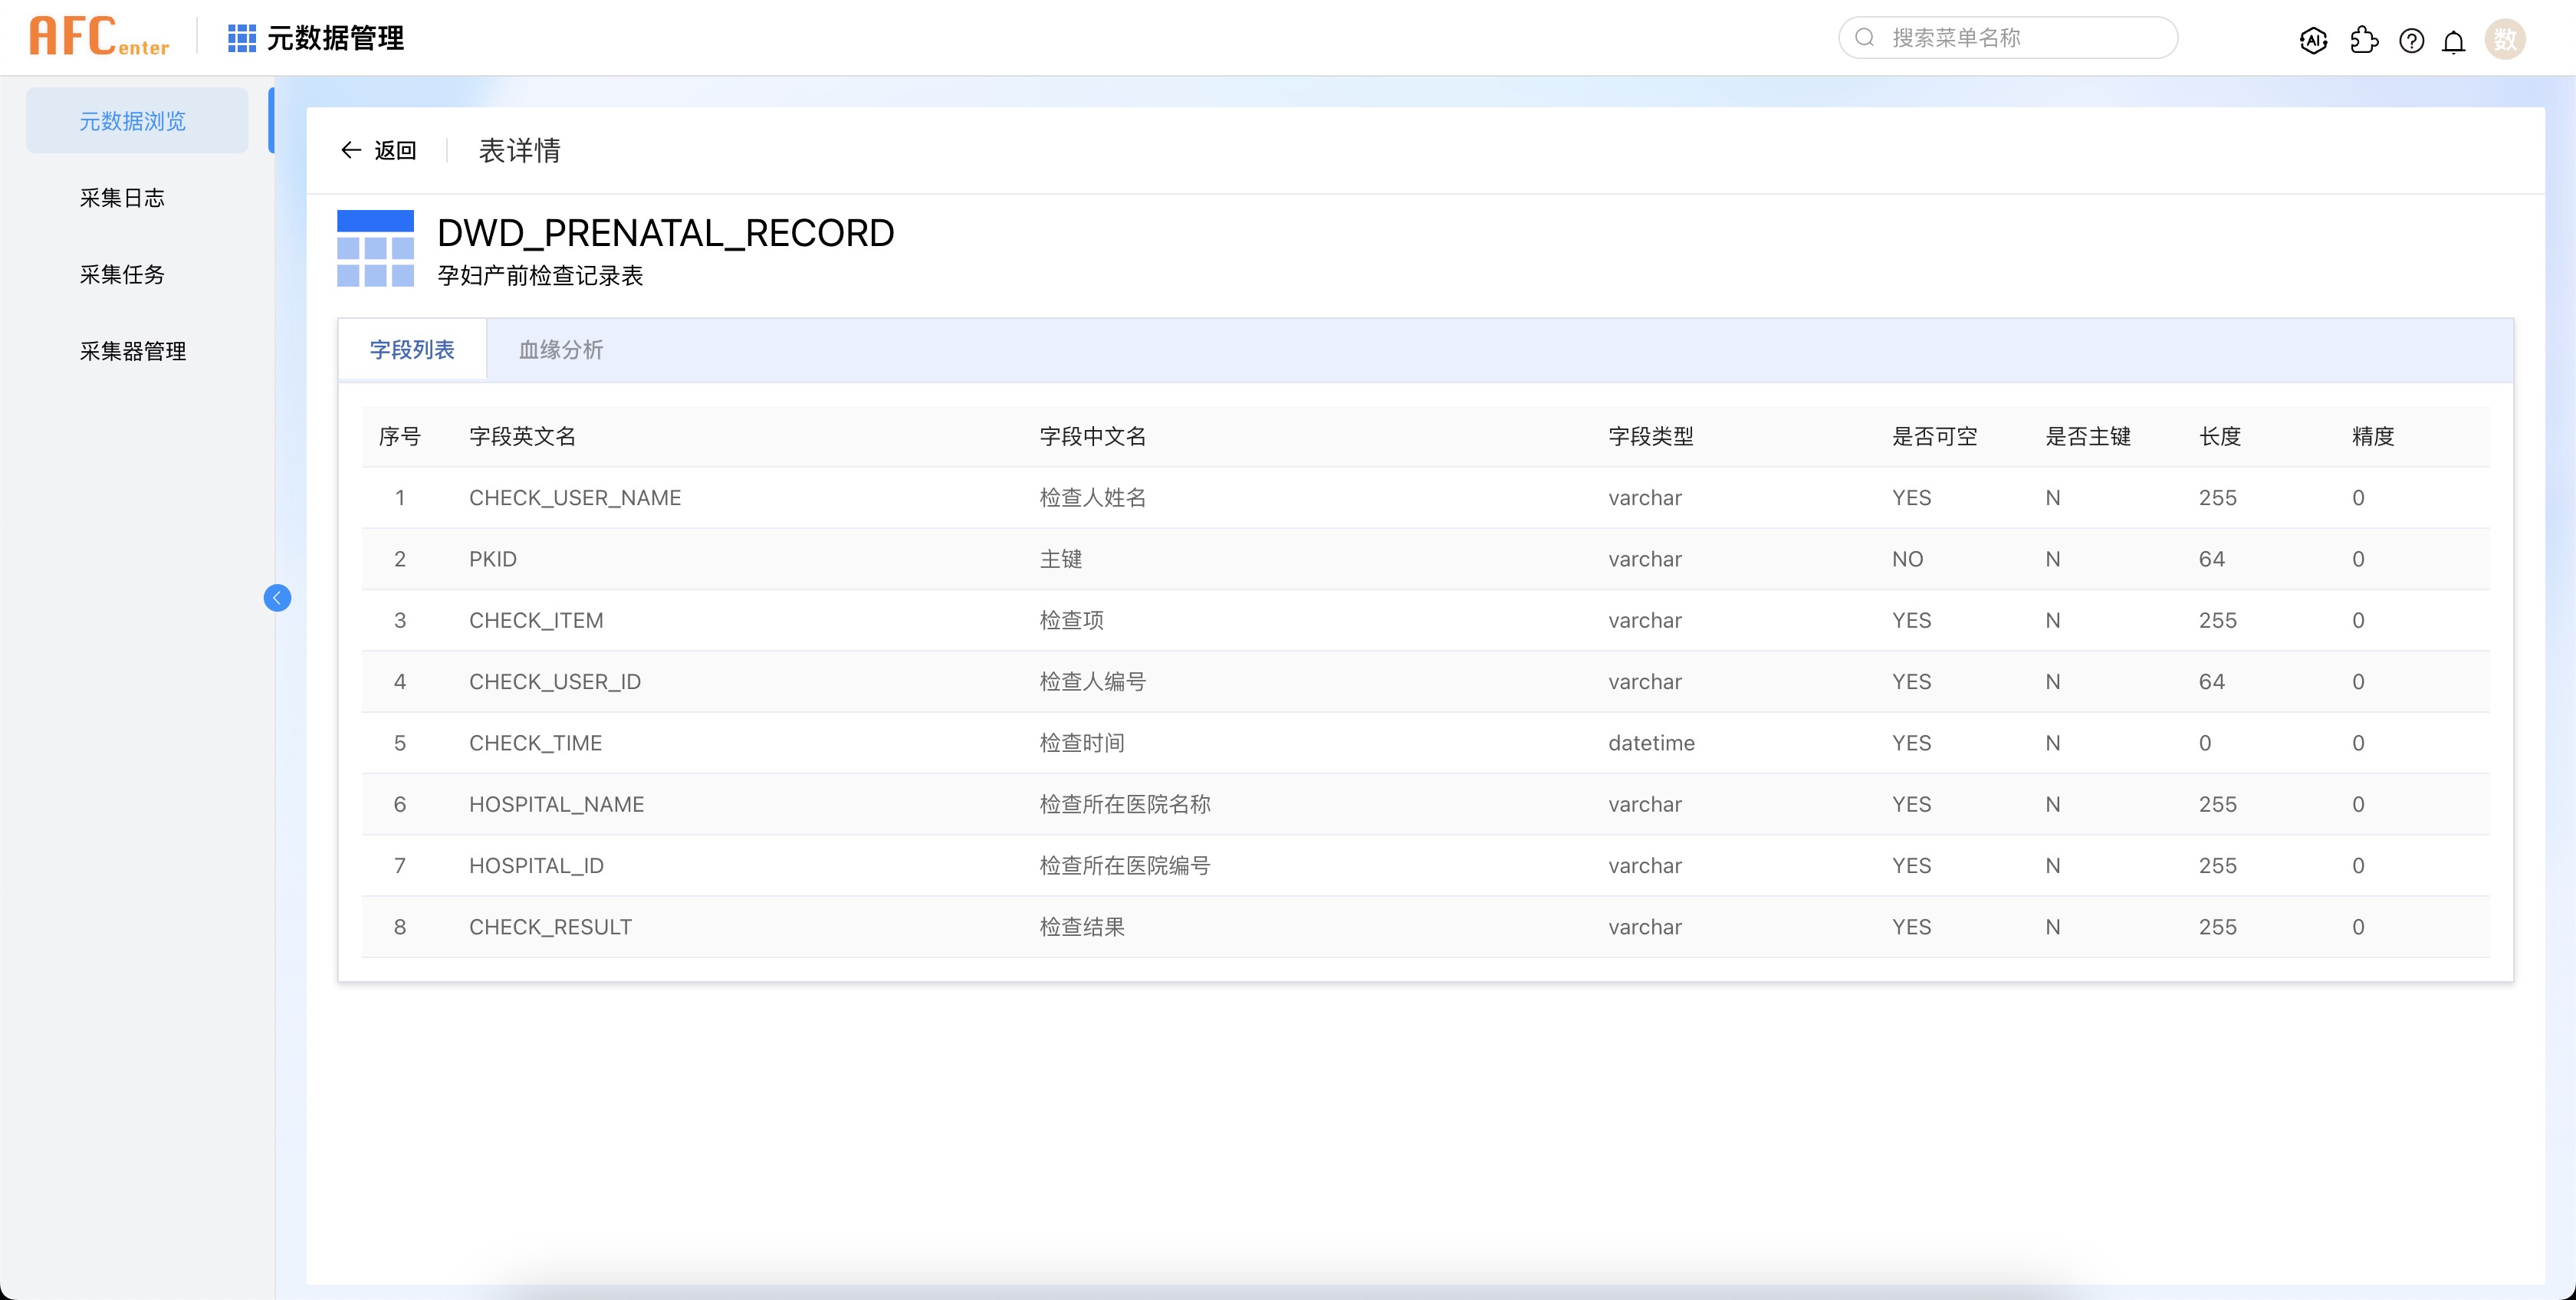The width and height of the screenshot is (2576, 1300).
Task: Toggle the sidebar collapse arrow
Action: pos(277,599)
